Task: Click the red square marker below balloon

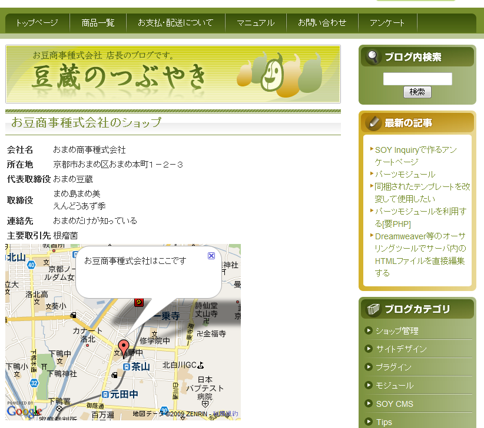Action: (139, 302)
